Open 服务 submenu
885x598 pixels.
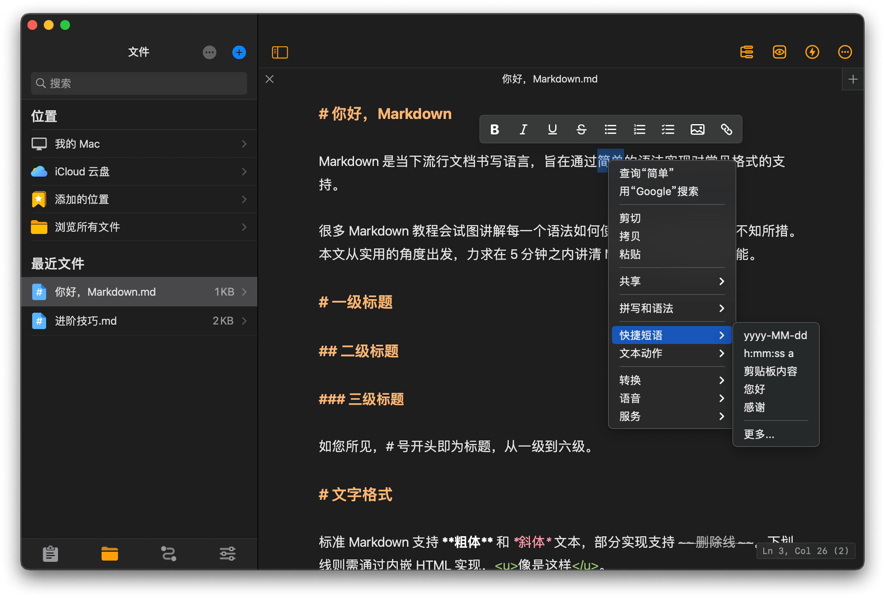coord(672,416)
